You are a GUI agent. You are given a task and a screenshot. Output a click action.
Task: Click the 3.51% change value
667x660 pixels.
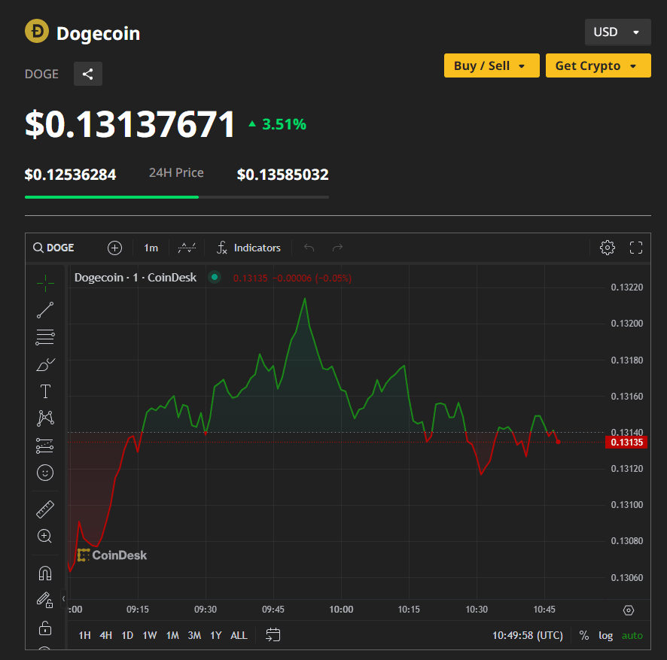[x=284, y=124]
